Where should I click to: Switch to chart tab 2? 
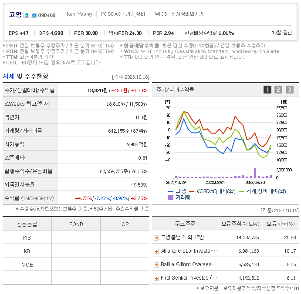278,90
